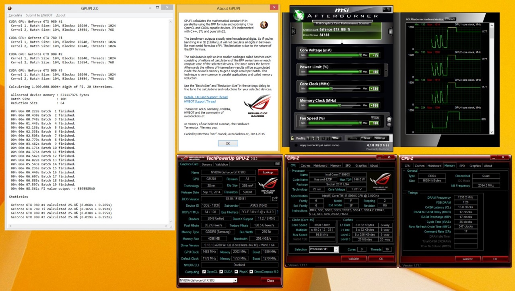Toggle the OpenCL checkbox in GPU-Z

(x=204, y=272)
